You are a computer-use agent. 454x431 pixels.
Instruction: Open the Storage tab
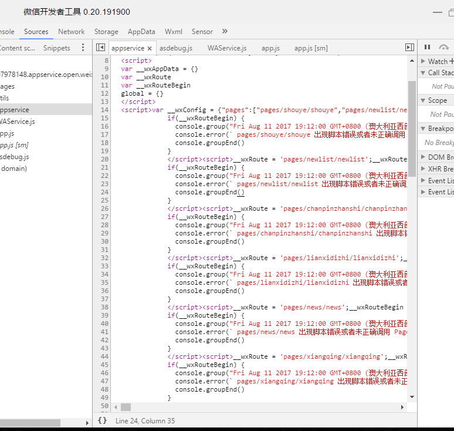pyautogui.click(x=106, y=32)
